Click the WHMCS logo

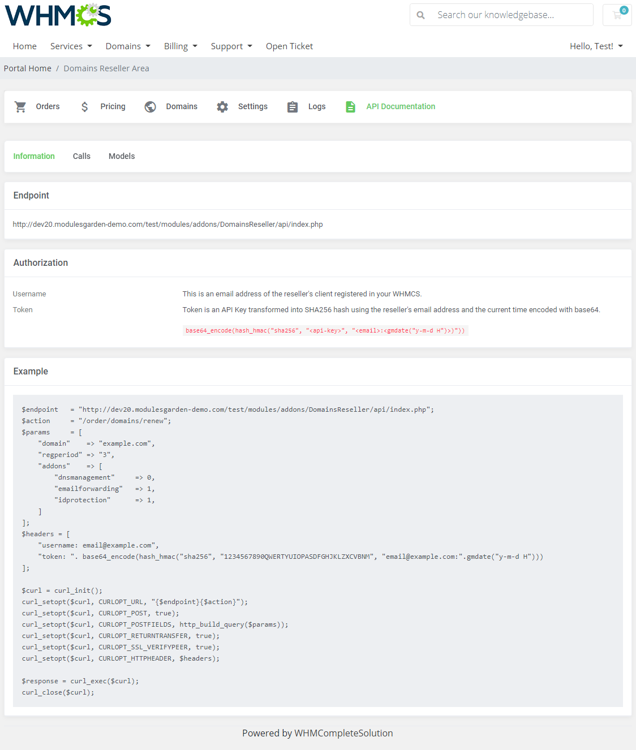tap(58, 15)
